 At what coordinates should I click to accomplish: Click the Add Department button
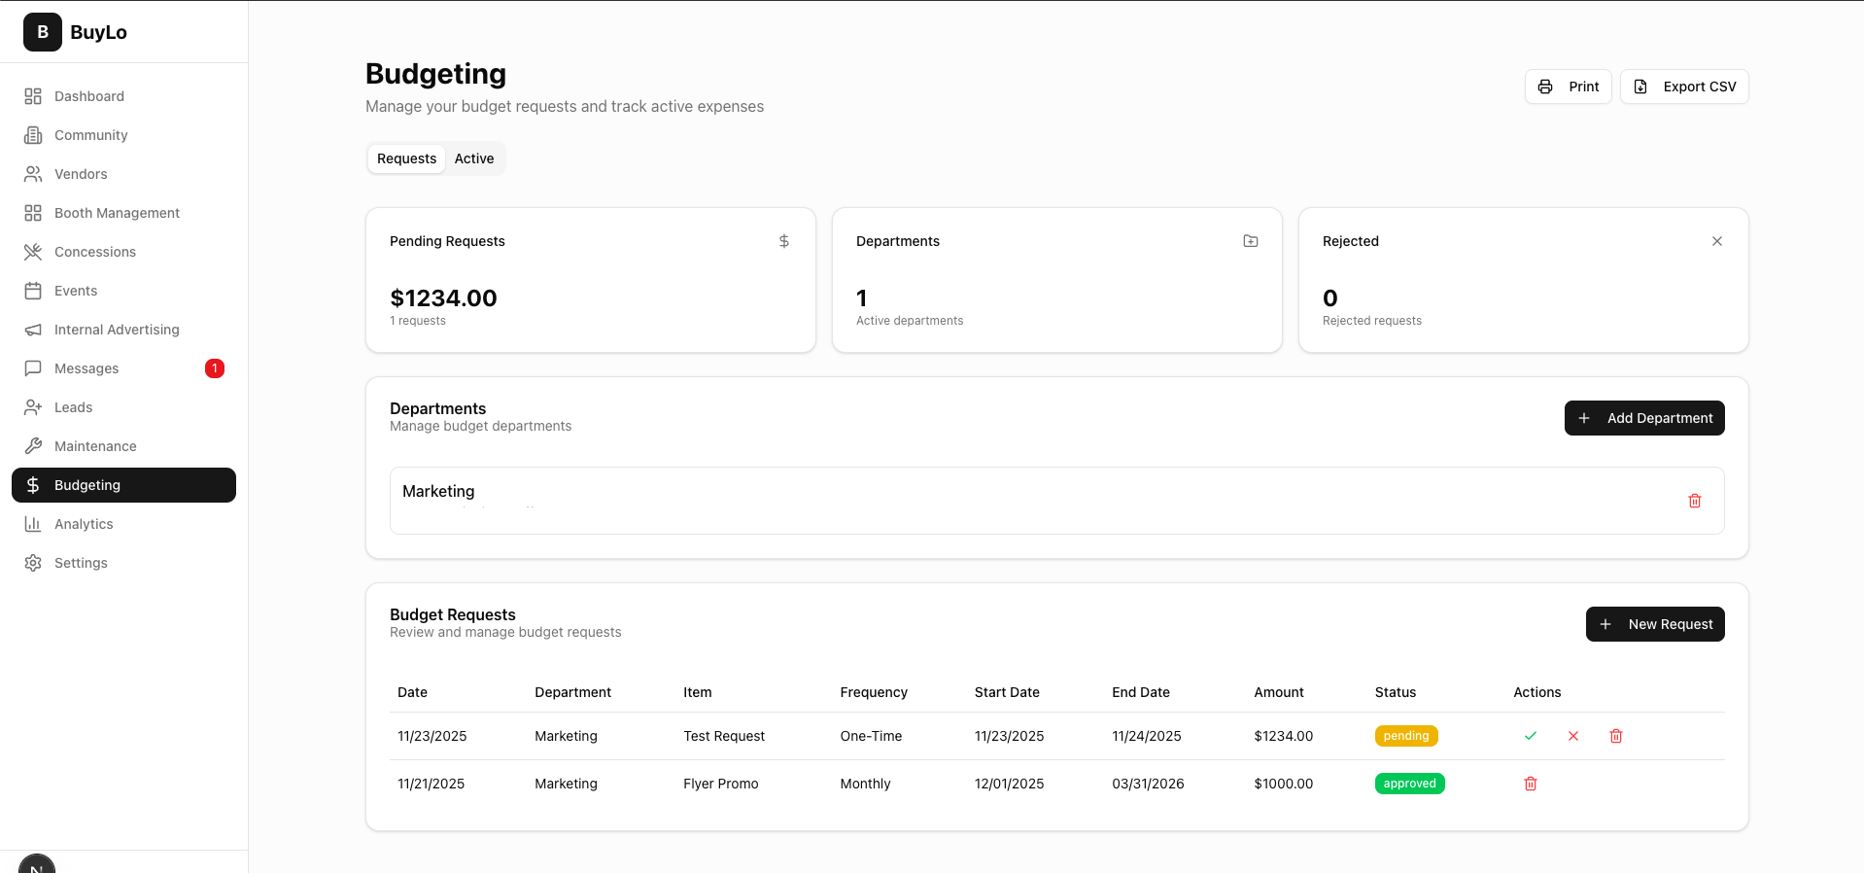1644,418
